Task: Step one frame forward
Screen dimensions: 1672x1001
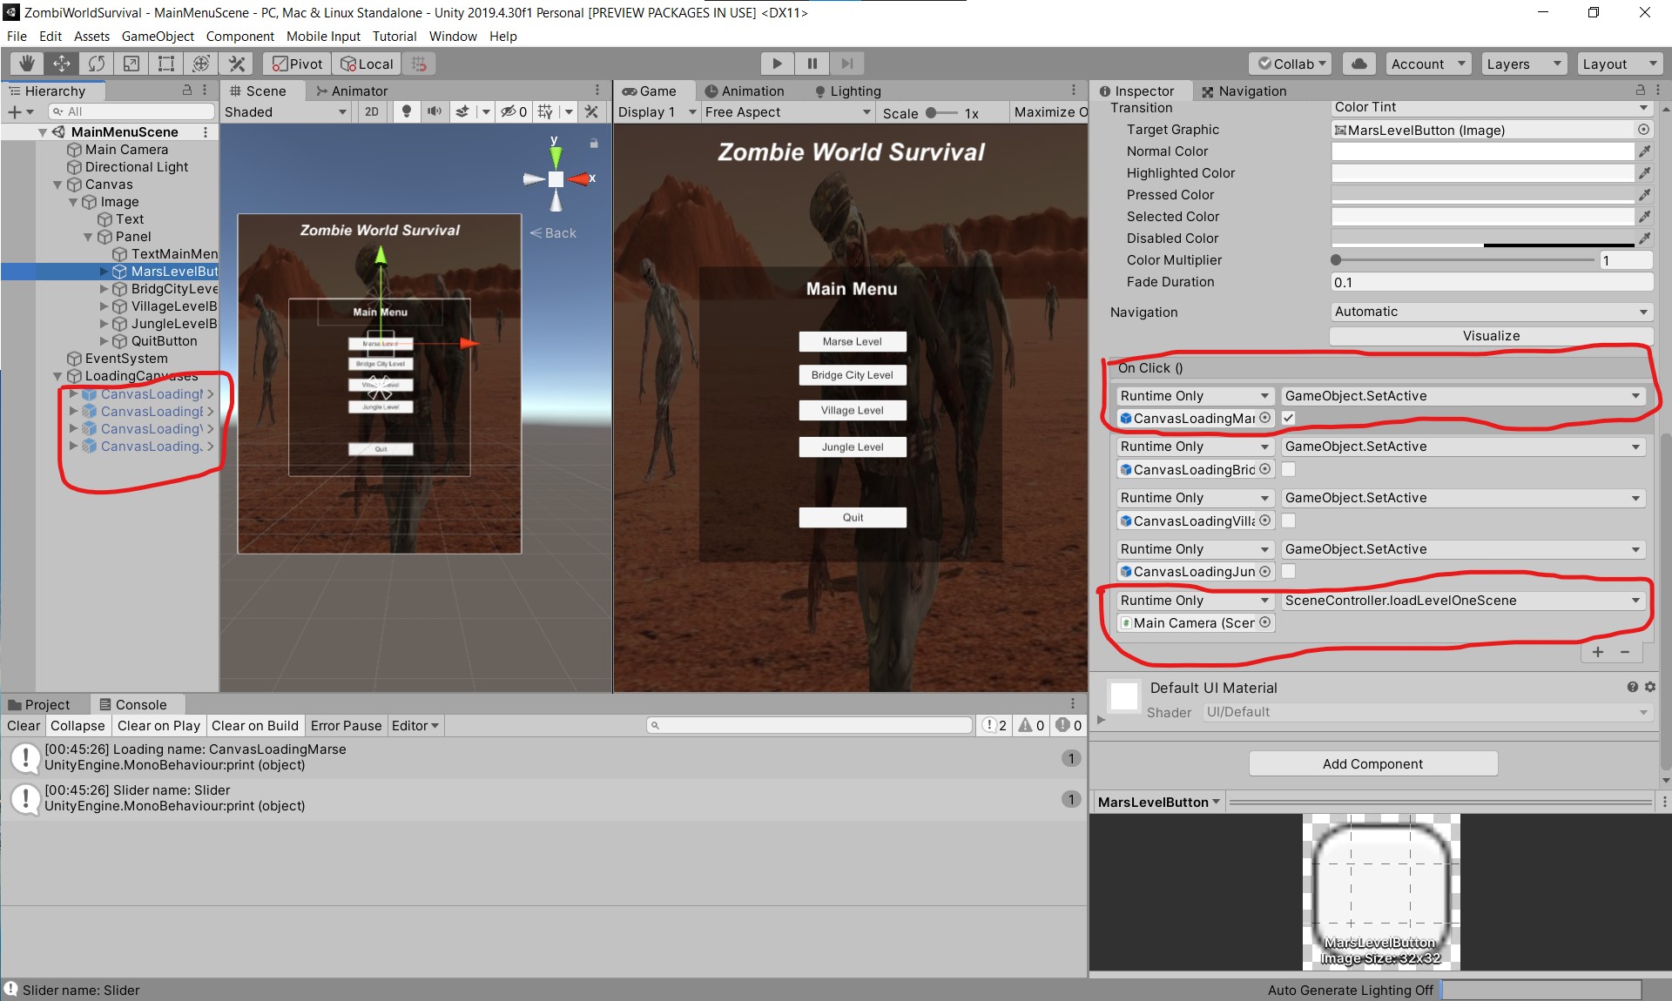Action: [x=846, y=64]
